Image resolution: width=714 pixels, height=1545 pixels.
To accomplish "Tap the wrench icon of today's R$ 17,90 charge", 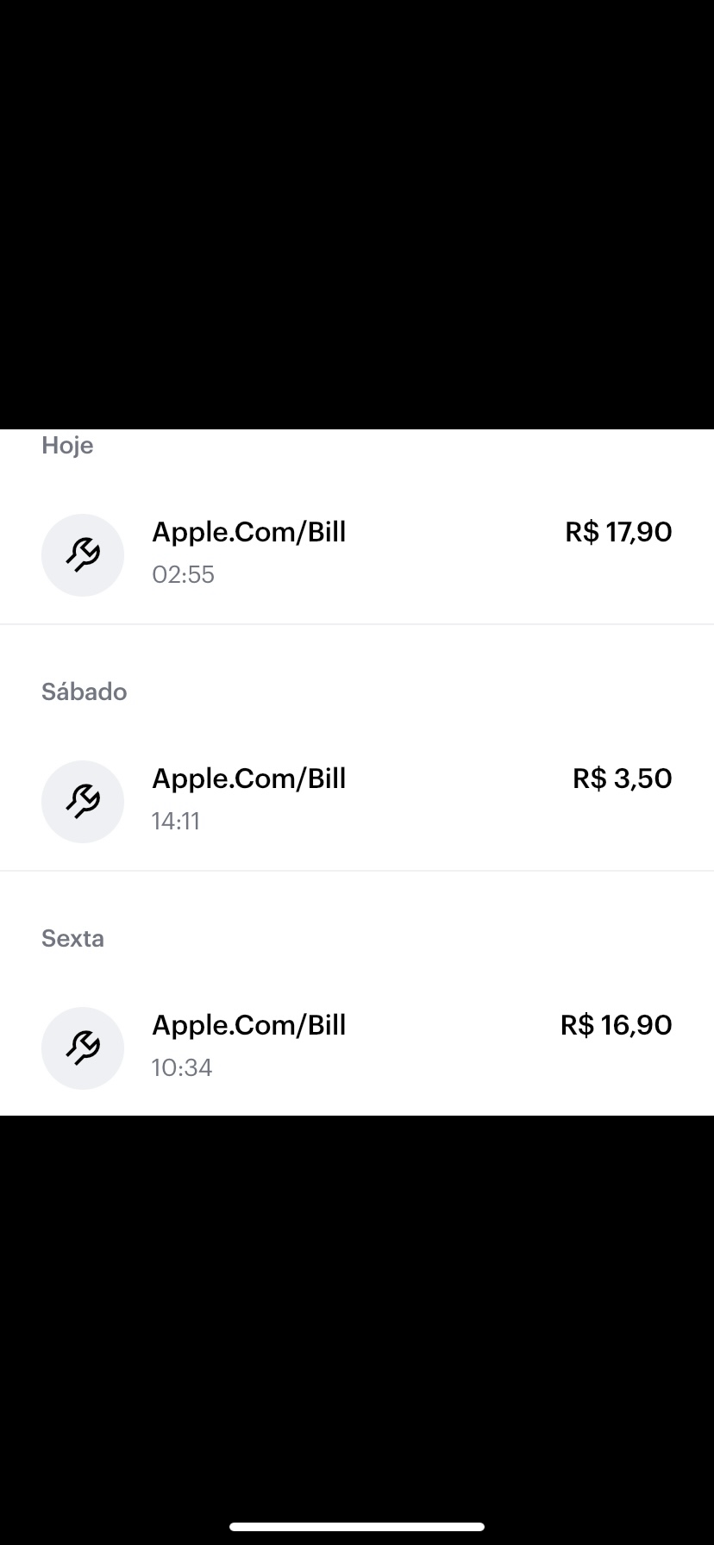I will 83,555.
